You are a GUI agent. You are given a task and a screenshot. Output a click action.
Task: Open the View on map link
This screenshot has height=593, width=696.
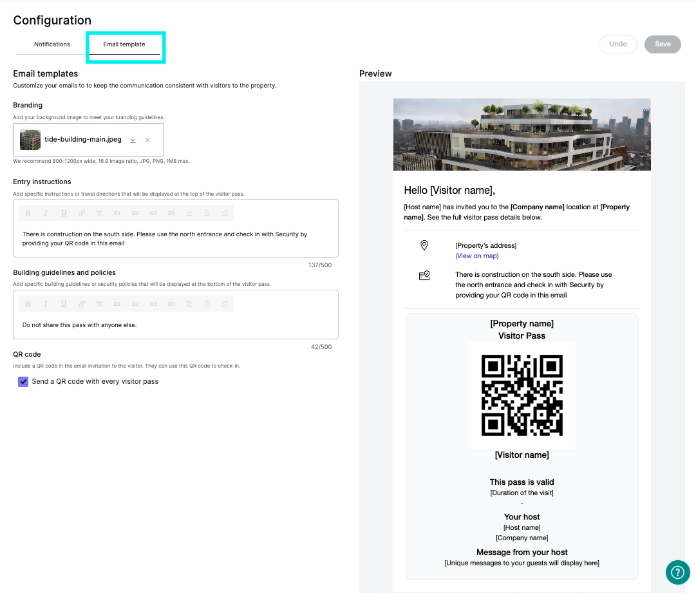point(476,256)
